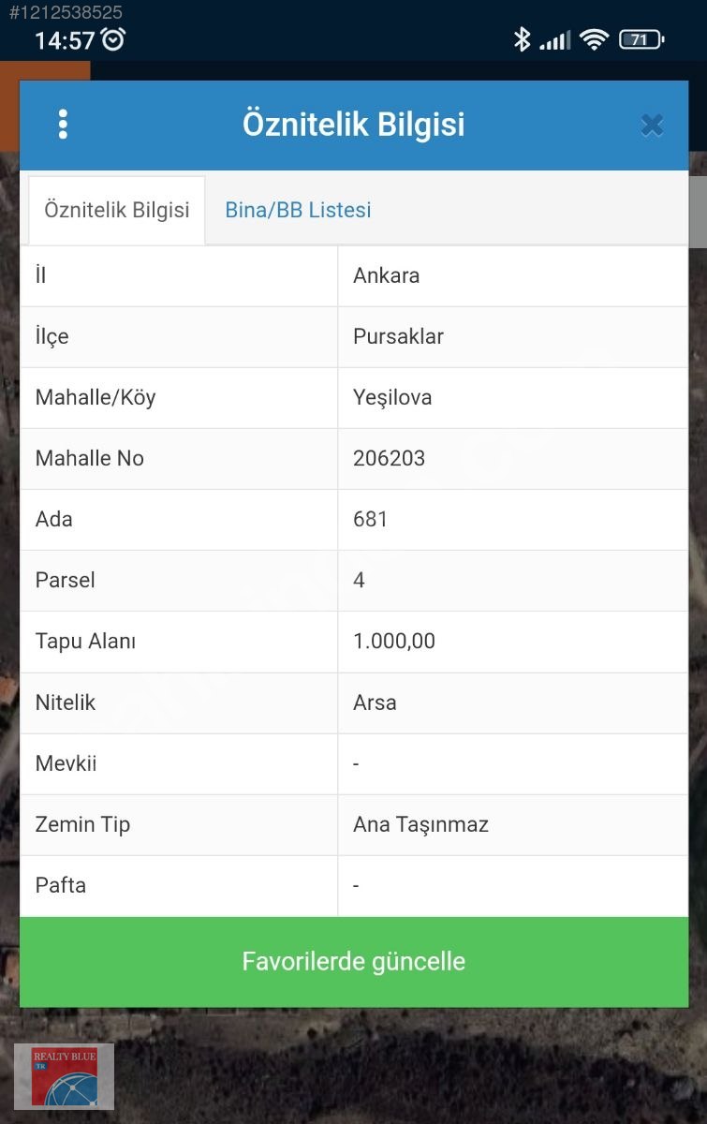
Task: Tap the Ada value 681
Action: 370,519
